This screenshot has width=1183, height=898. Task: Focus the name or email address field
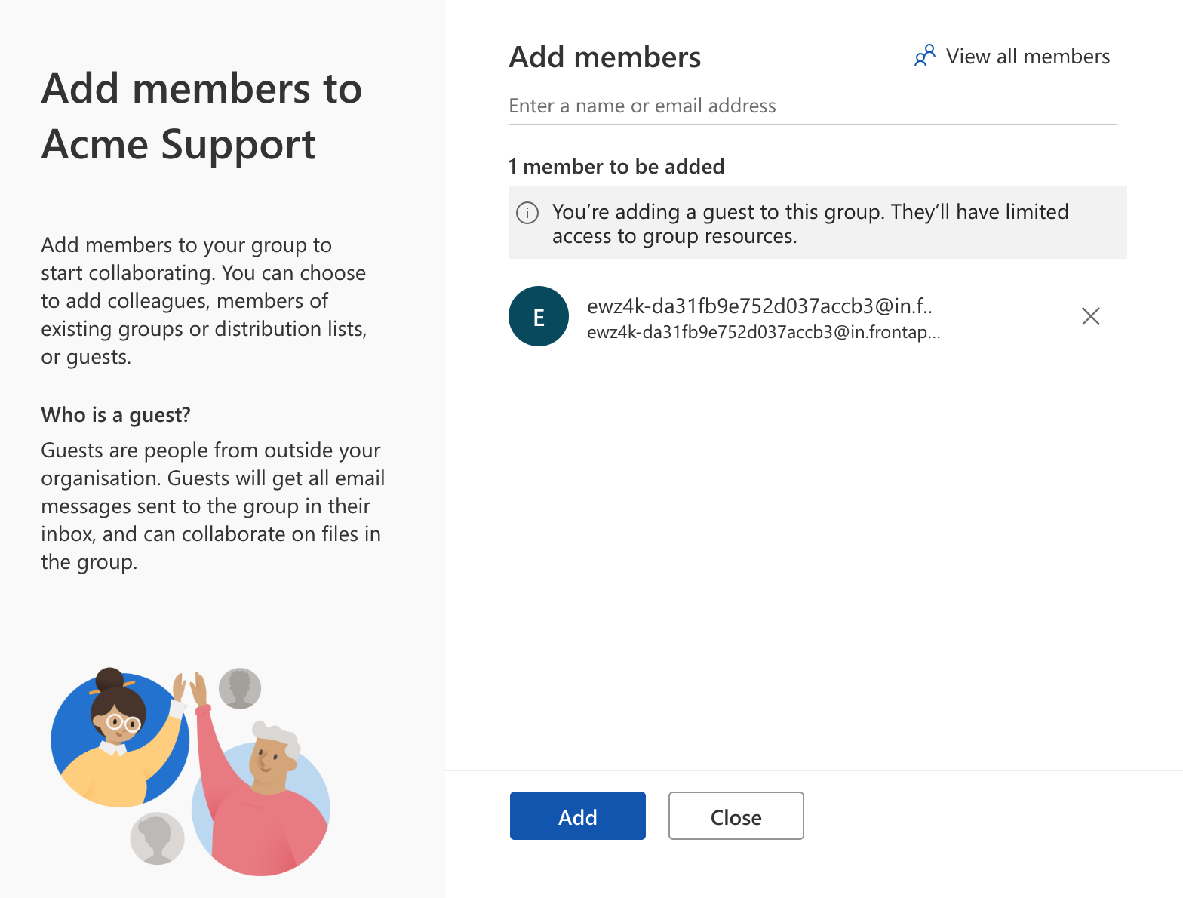pyautogui.click(x=813, y=106)
